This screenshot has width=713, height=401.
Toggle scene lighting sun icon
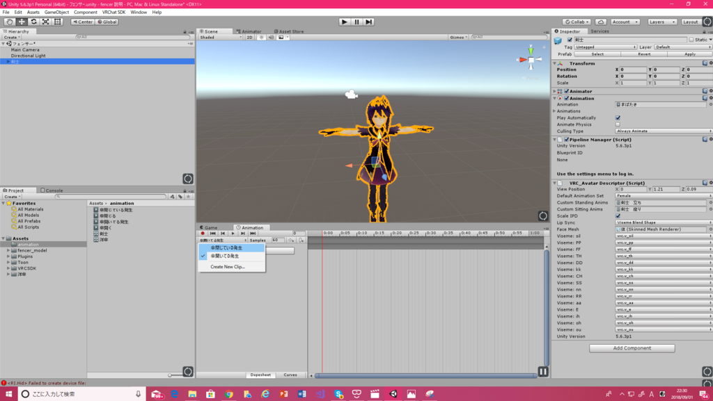pos(262,38)
